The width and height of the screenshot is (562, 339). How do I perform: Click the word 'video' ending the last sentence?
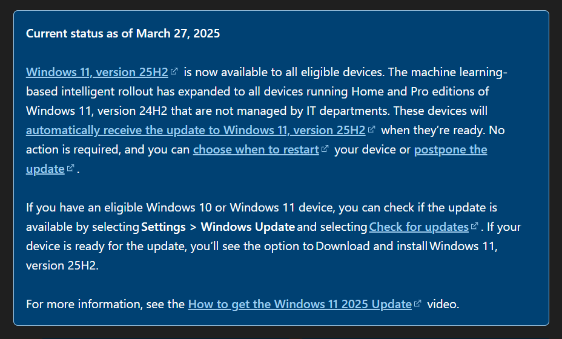pos(442,305)
